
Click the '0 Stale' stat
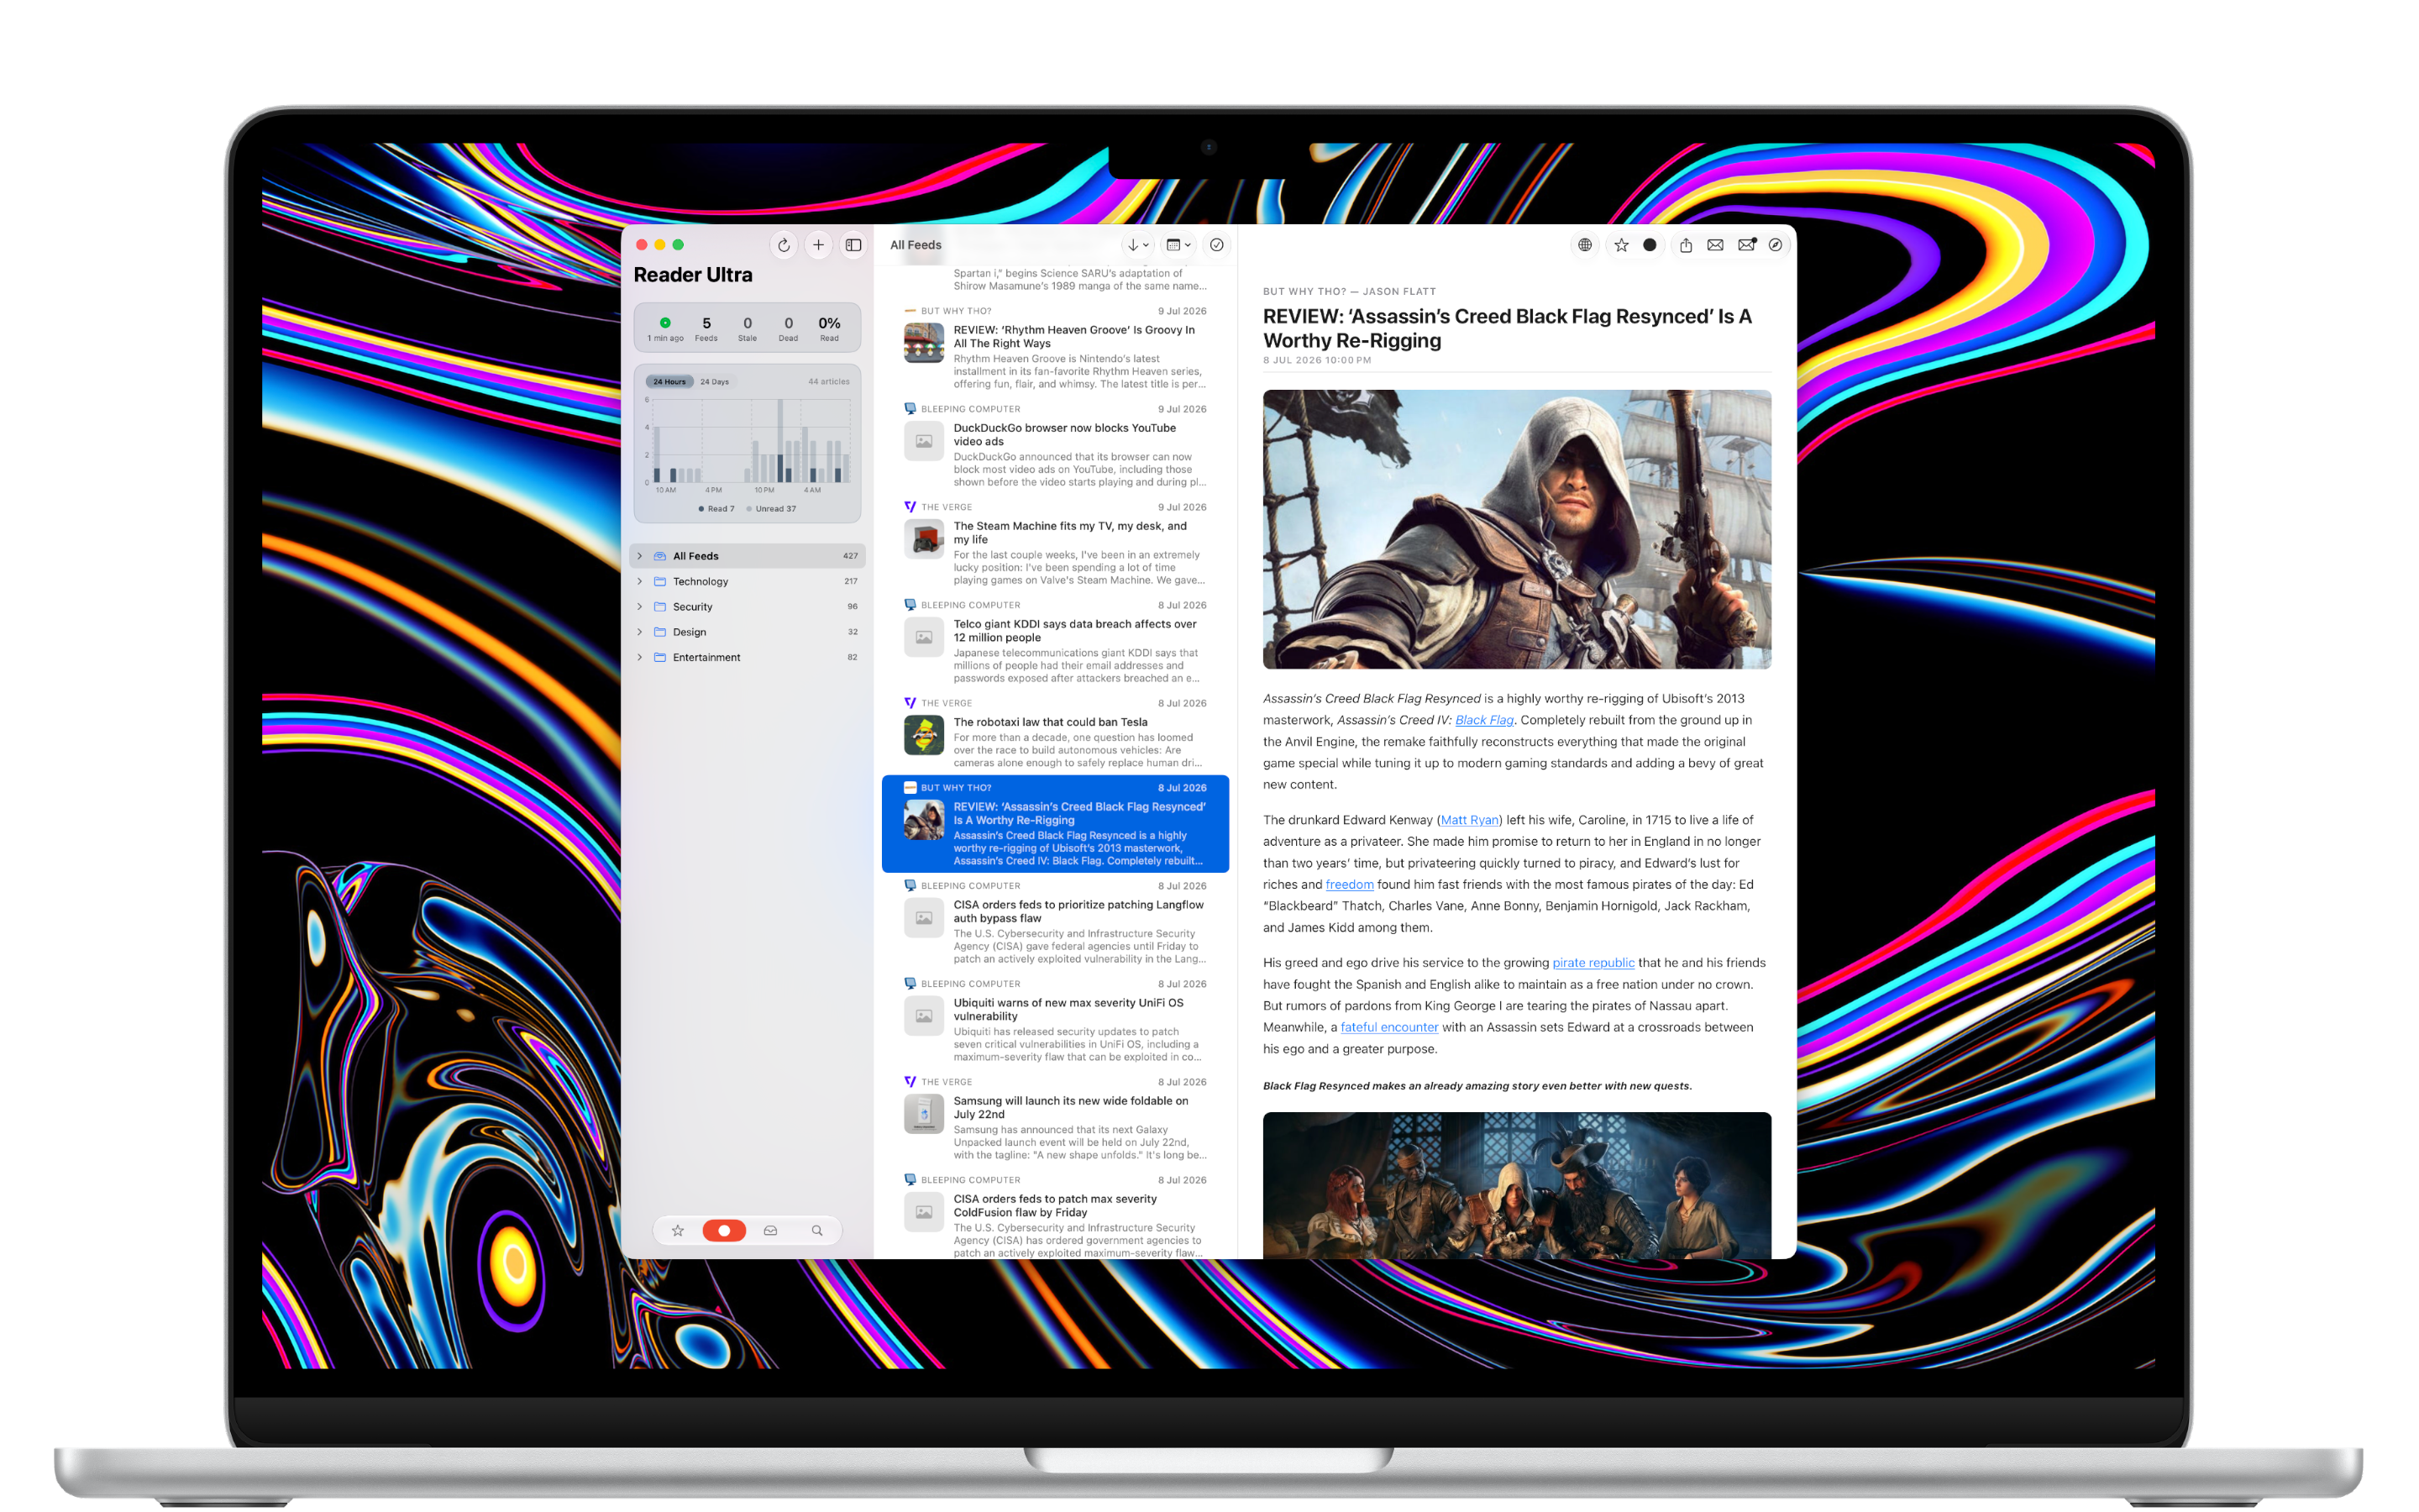[x=748, y=328]
